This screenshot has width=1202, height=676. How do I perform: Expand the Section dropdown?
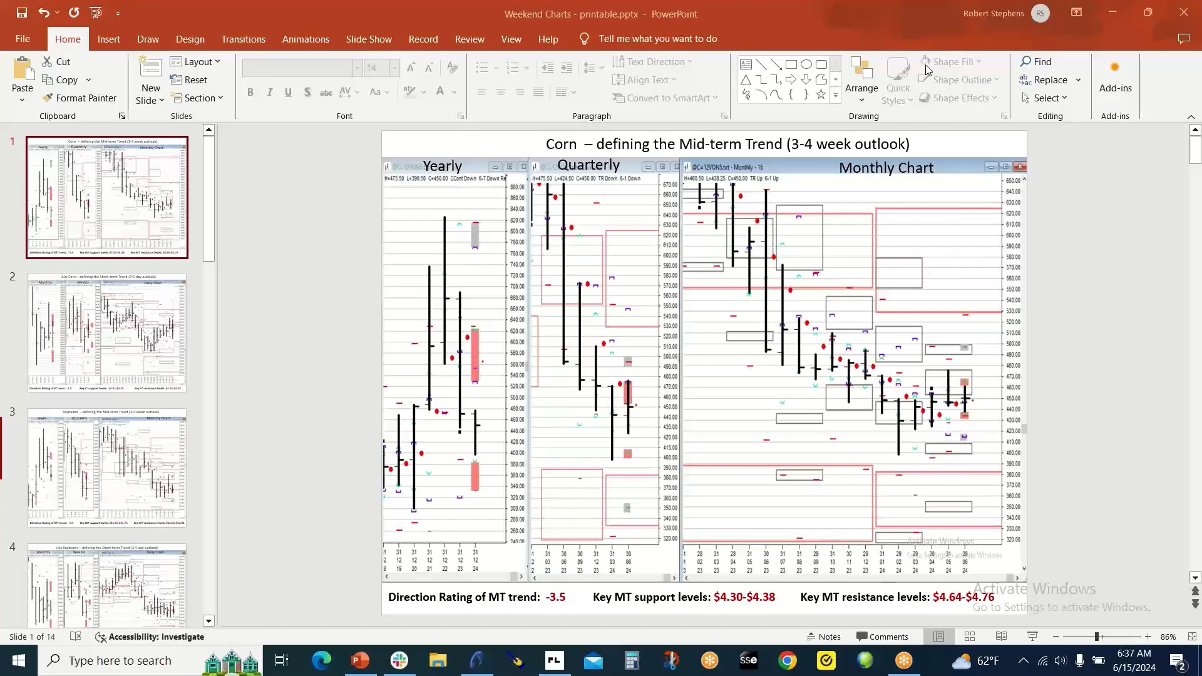pyautogui.click(x=197, y=98)
